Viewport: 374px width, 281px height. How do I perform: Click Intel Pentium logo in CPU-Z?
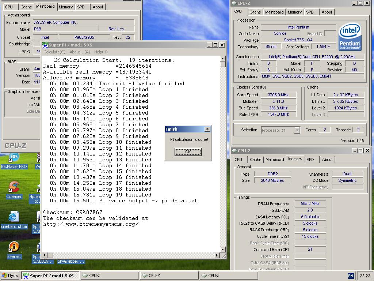point(350,37)
